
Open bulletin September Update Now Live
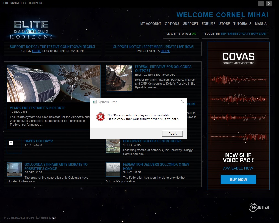point(243,34)
